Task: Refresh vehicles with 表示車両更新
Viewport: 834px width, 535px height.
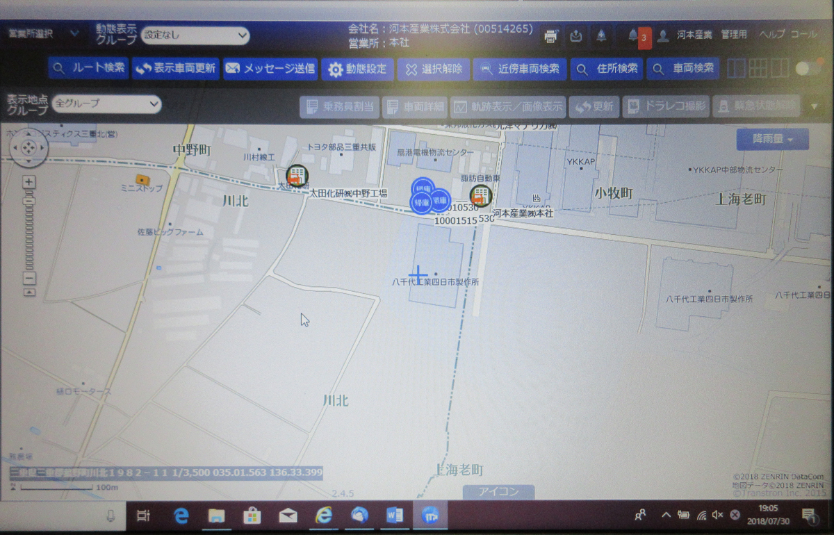Action: click(x=175, y=69)
